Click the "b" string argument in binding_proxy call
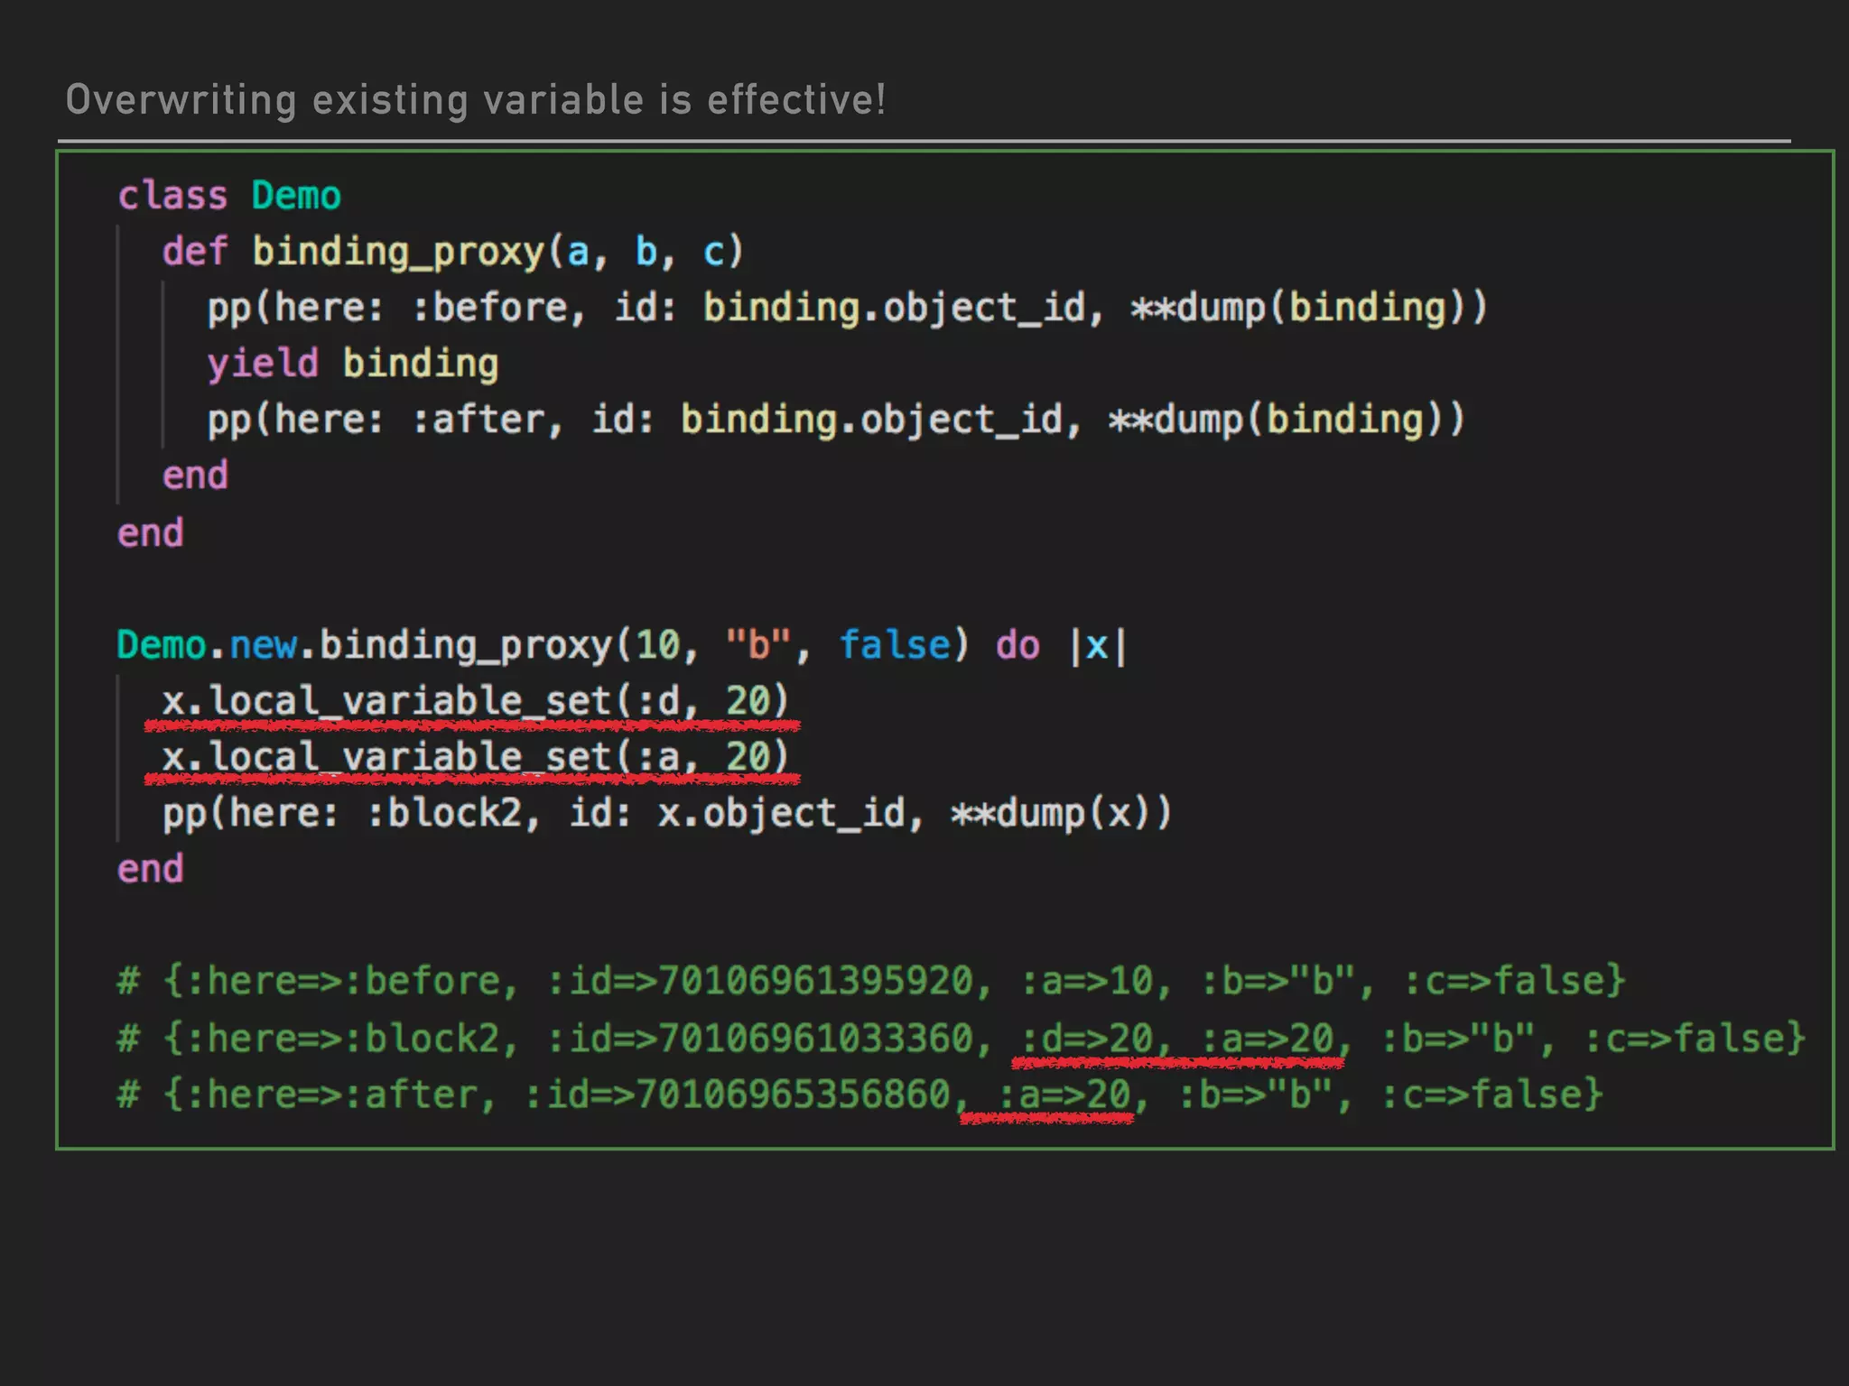 pyautogui.click(x=758, y=644)
